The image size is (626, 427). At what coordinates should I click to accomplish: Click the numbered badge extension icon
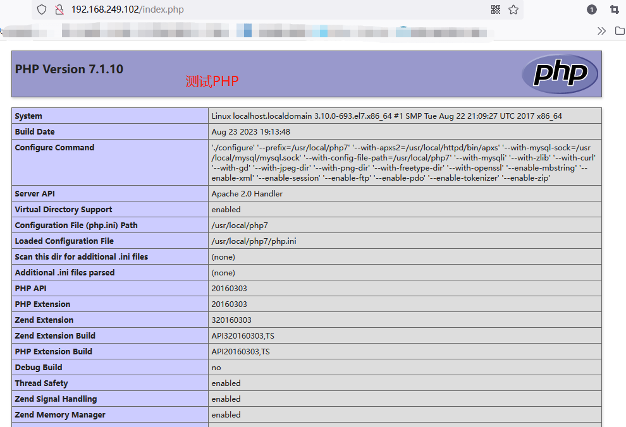click(x=592, y=9)
